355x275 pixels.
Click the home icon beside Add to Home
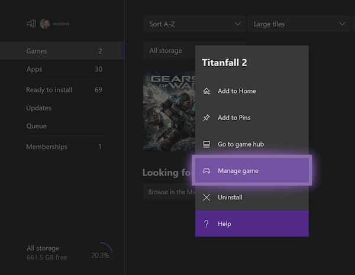point(206,91)
